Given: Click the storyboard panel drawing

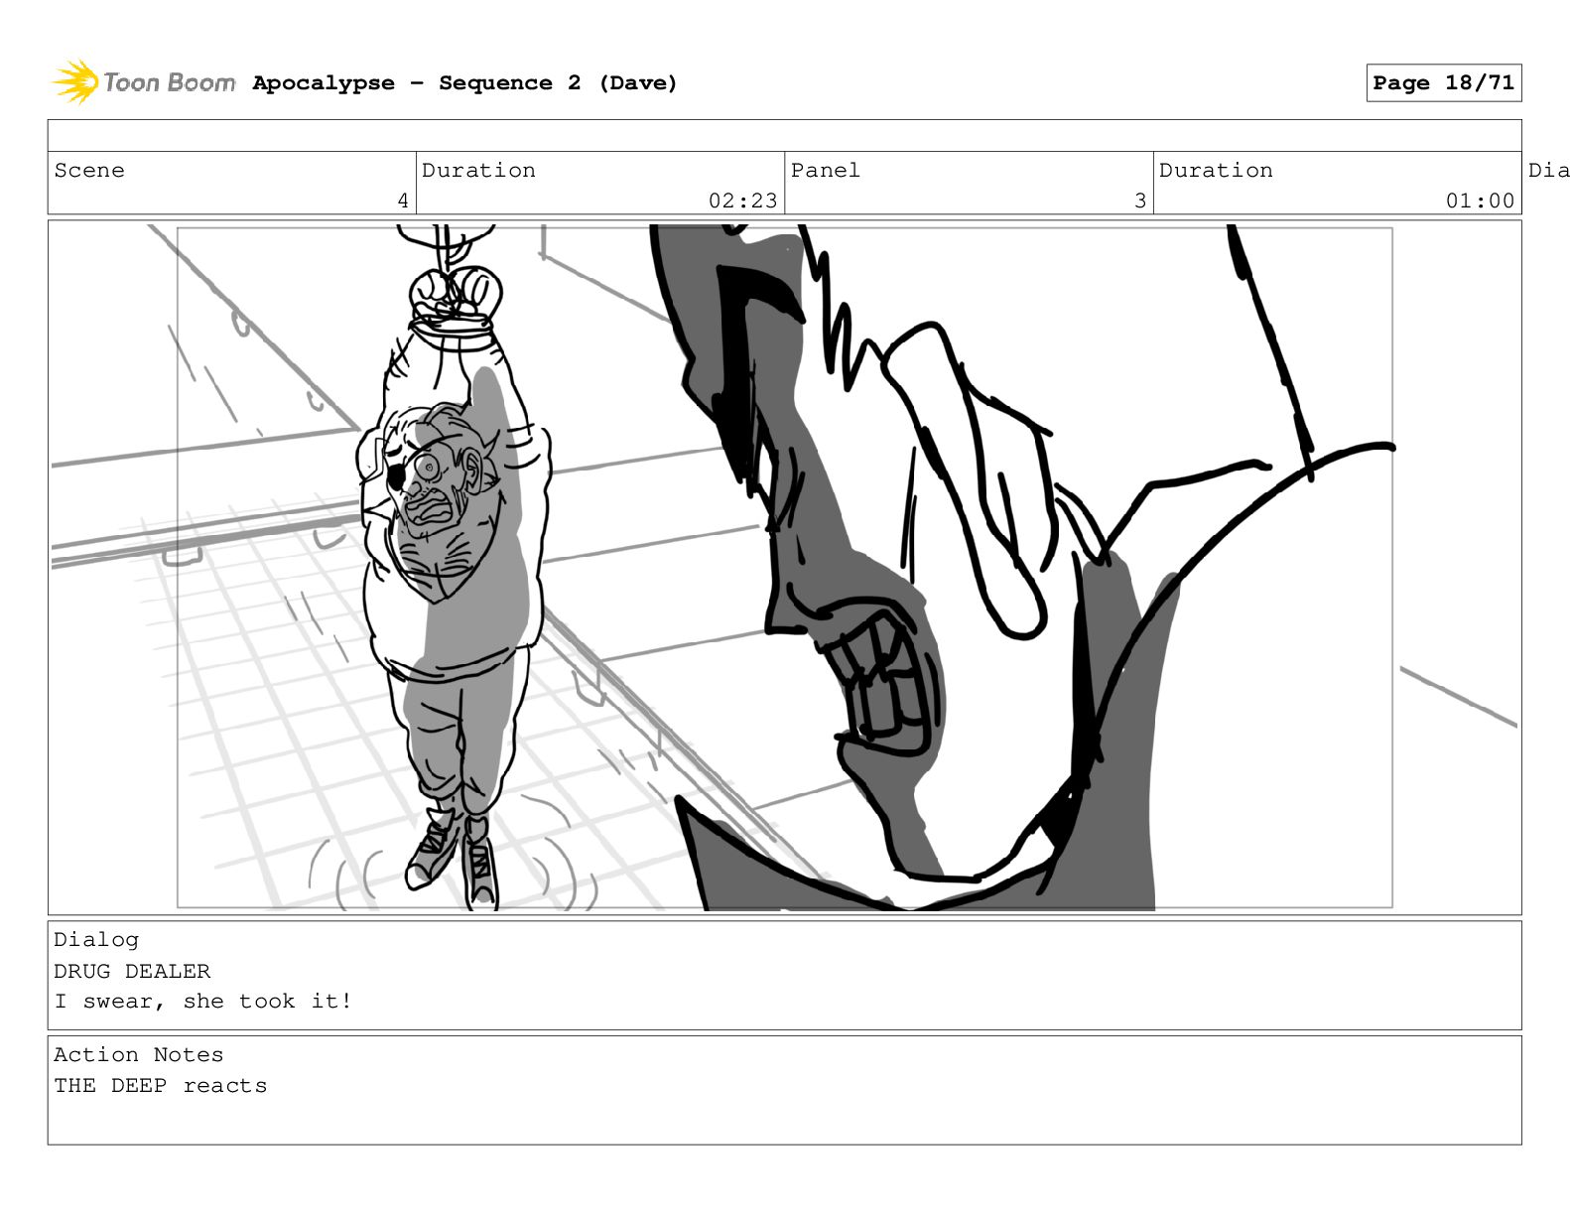Looking at the screenshot, I should pos(784,567).
